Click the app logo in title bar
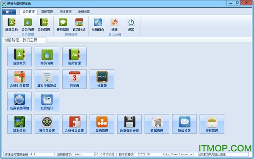This screenshot has height=159, width=254. click(4, 3)
